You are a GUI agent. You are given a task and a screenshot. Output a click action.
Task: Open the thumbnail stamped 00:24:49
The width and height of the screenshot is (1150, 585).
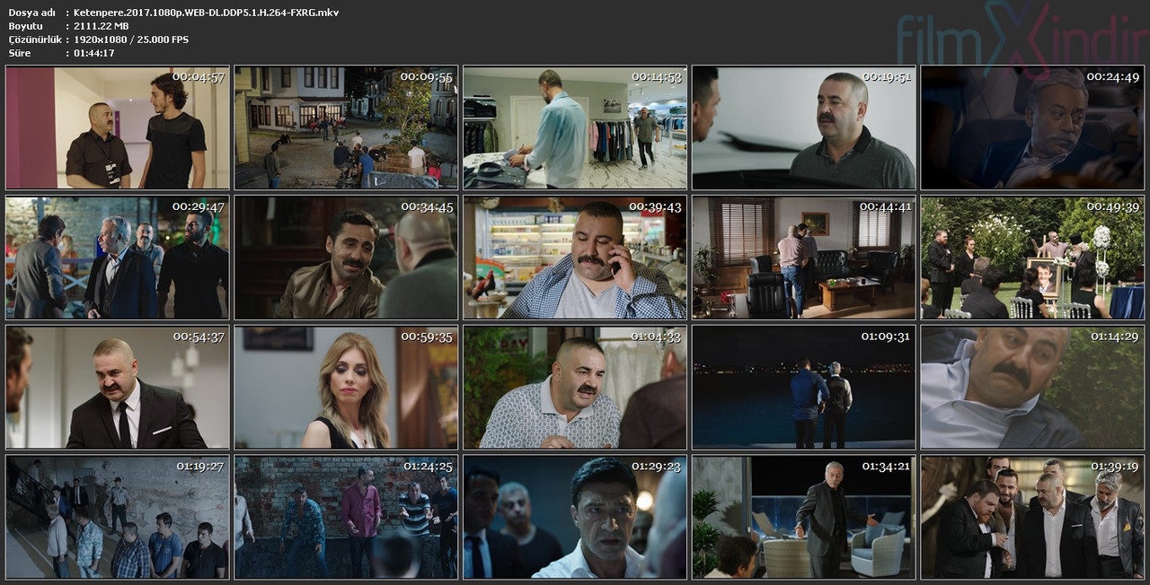1032,127
